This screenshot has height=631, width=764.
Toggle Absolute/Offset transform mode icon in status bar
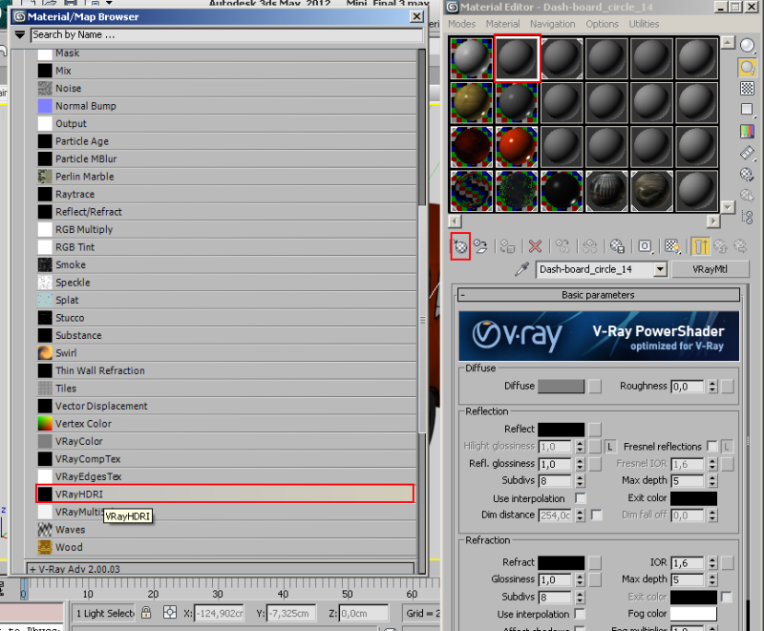(x=170, y=613)
